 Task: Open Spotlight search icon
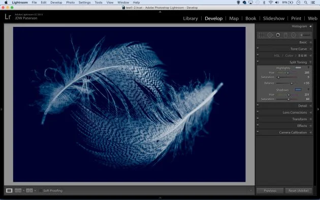point(305,3)
